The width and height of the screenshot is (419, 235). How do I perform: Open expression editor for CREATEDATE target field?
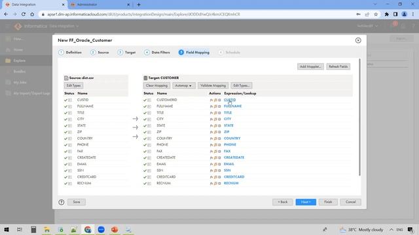click(211, 158)
